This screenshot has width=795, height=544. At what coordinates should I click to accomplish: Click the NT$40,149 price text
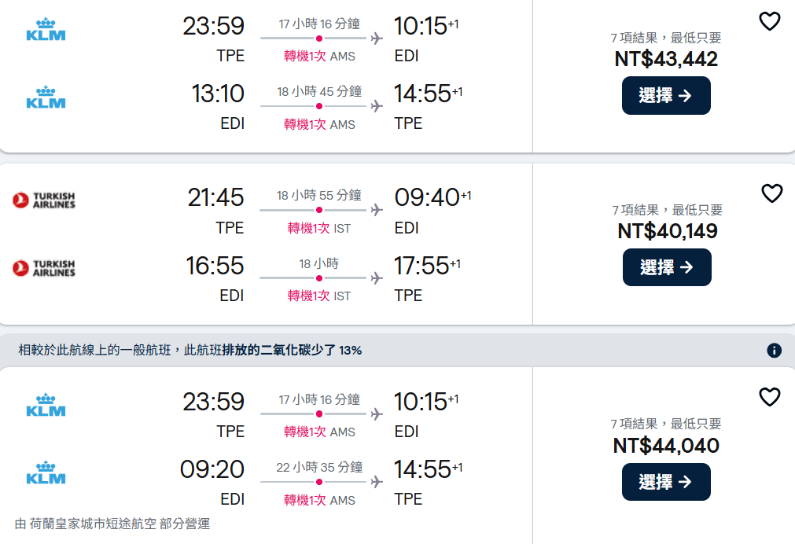pyautogui.click(x=667, y=231)
